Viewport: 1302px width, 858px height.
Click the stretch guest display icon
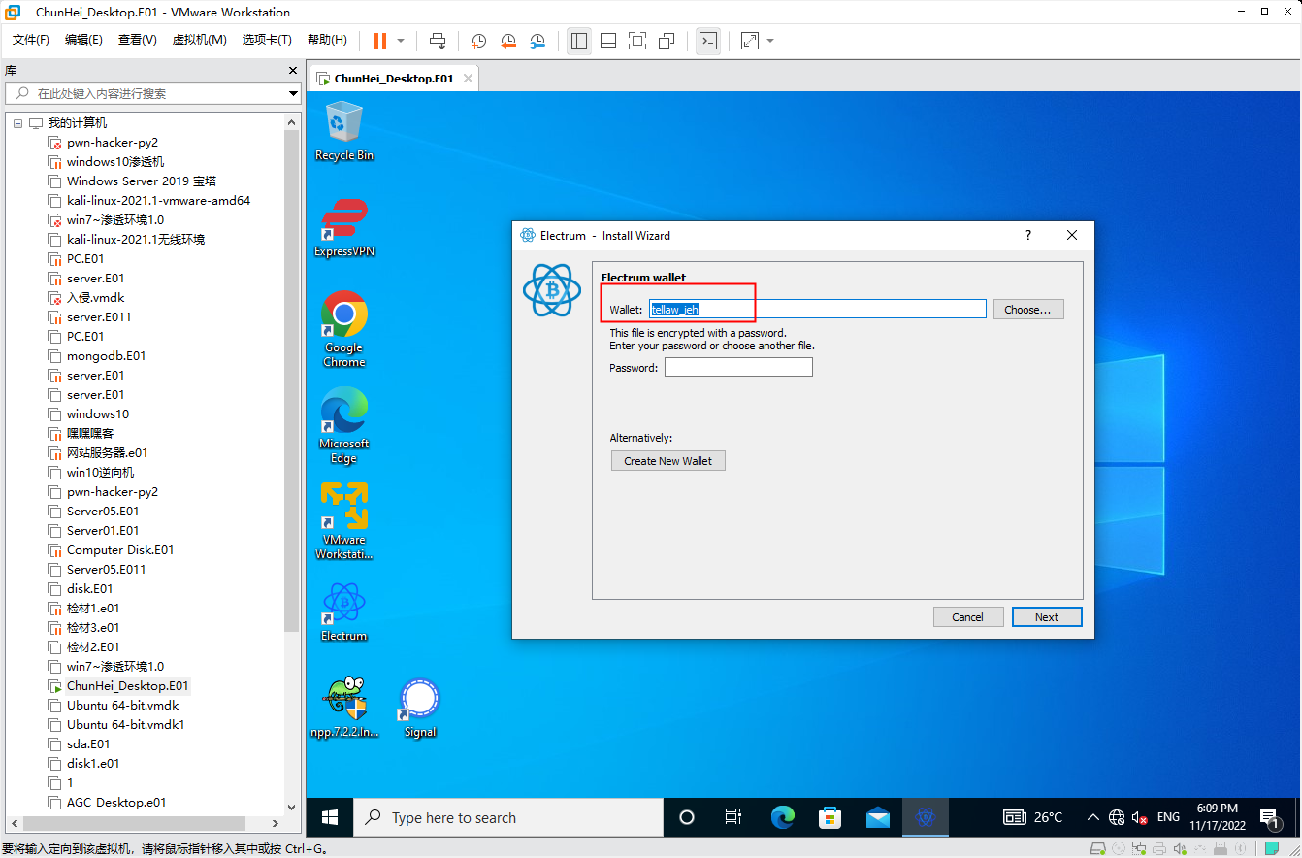click(x=750, y=41)
